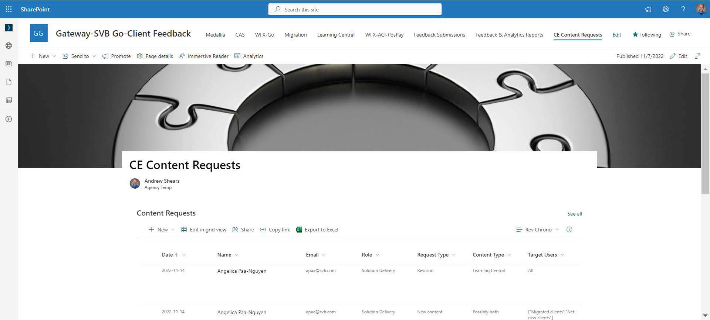This screenshot has width=710, height=320.
Task: Share the site using the header Share button
Action: (680, 34)
